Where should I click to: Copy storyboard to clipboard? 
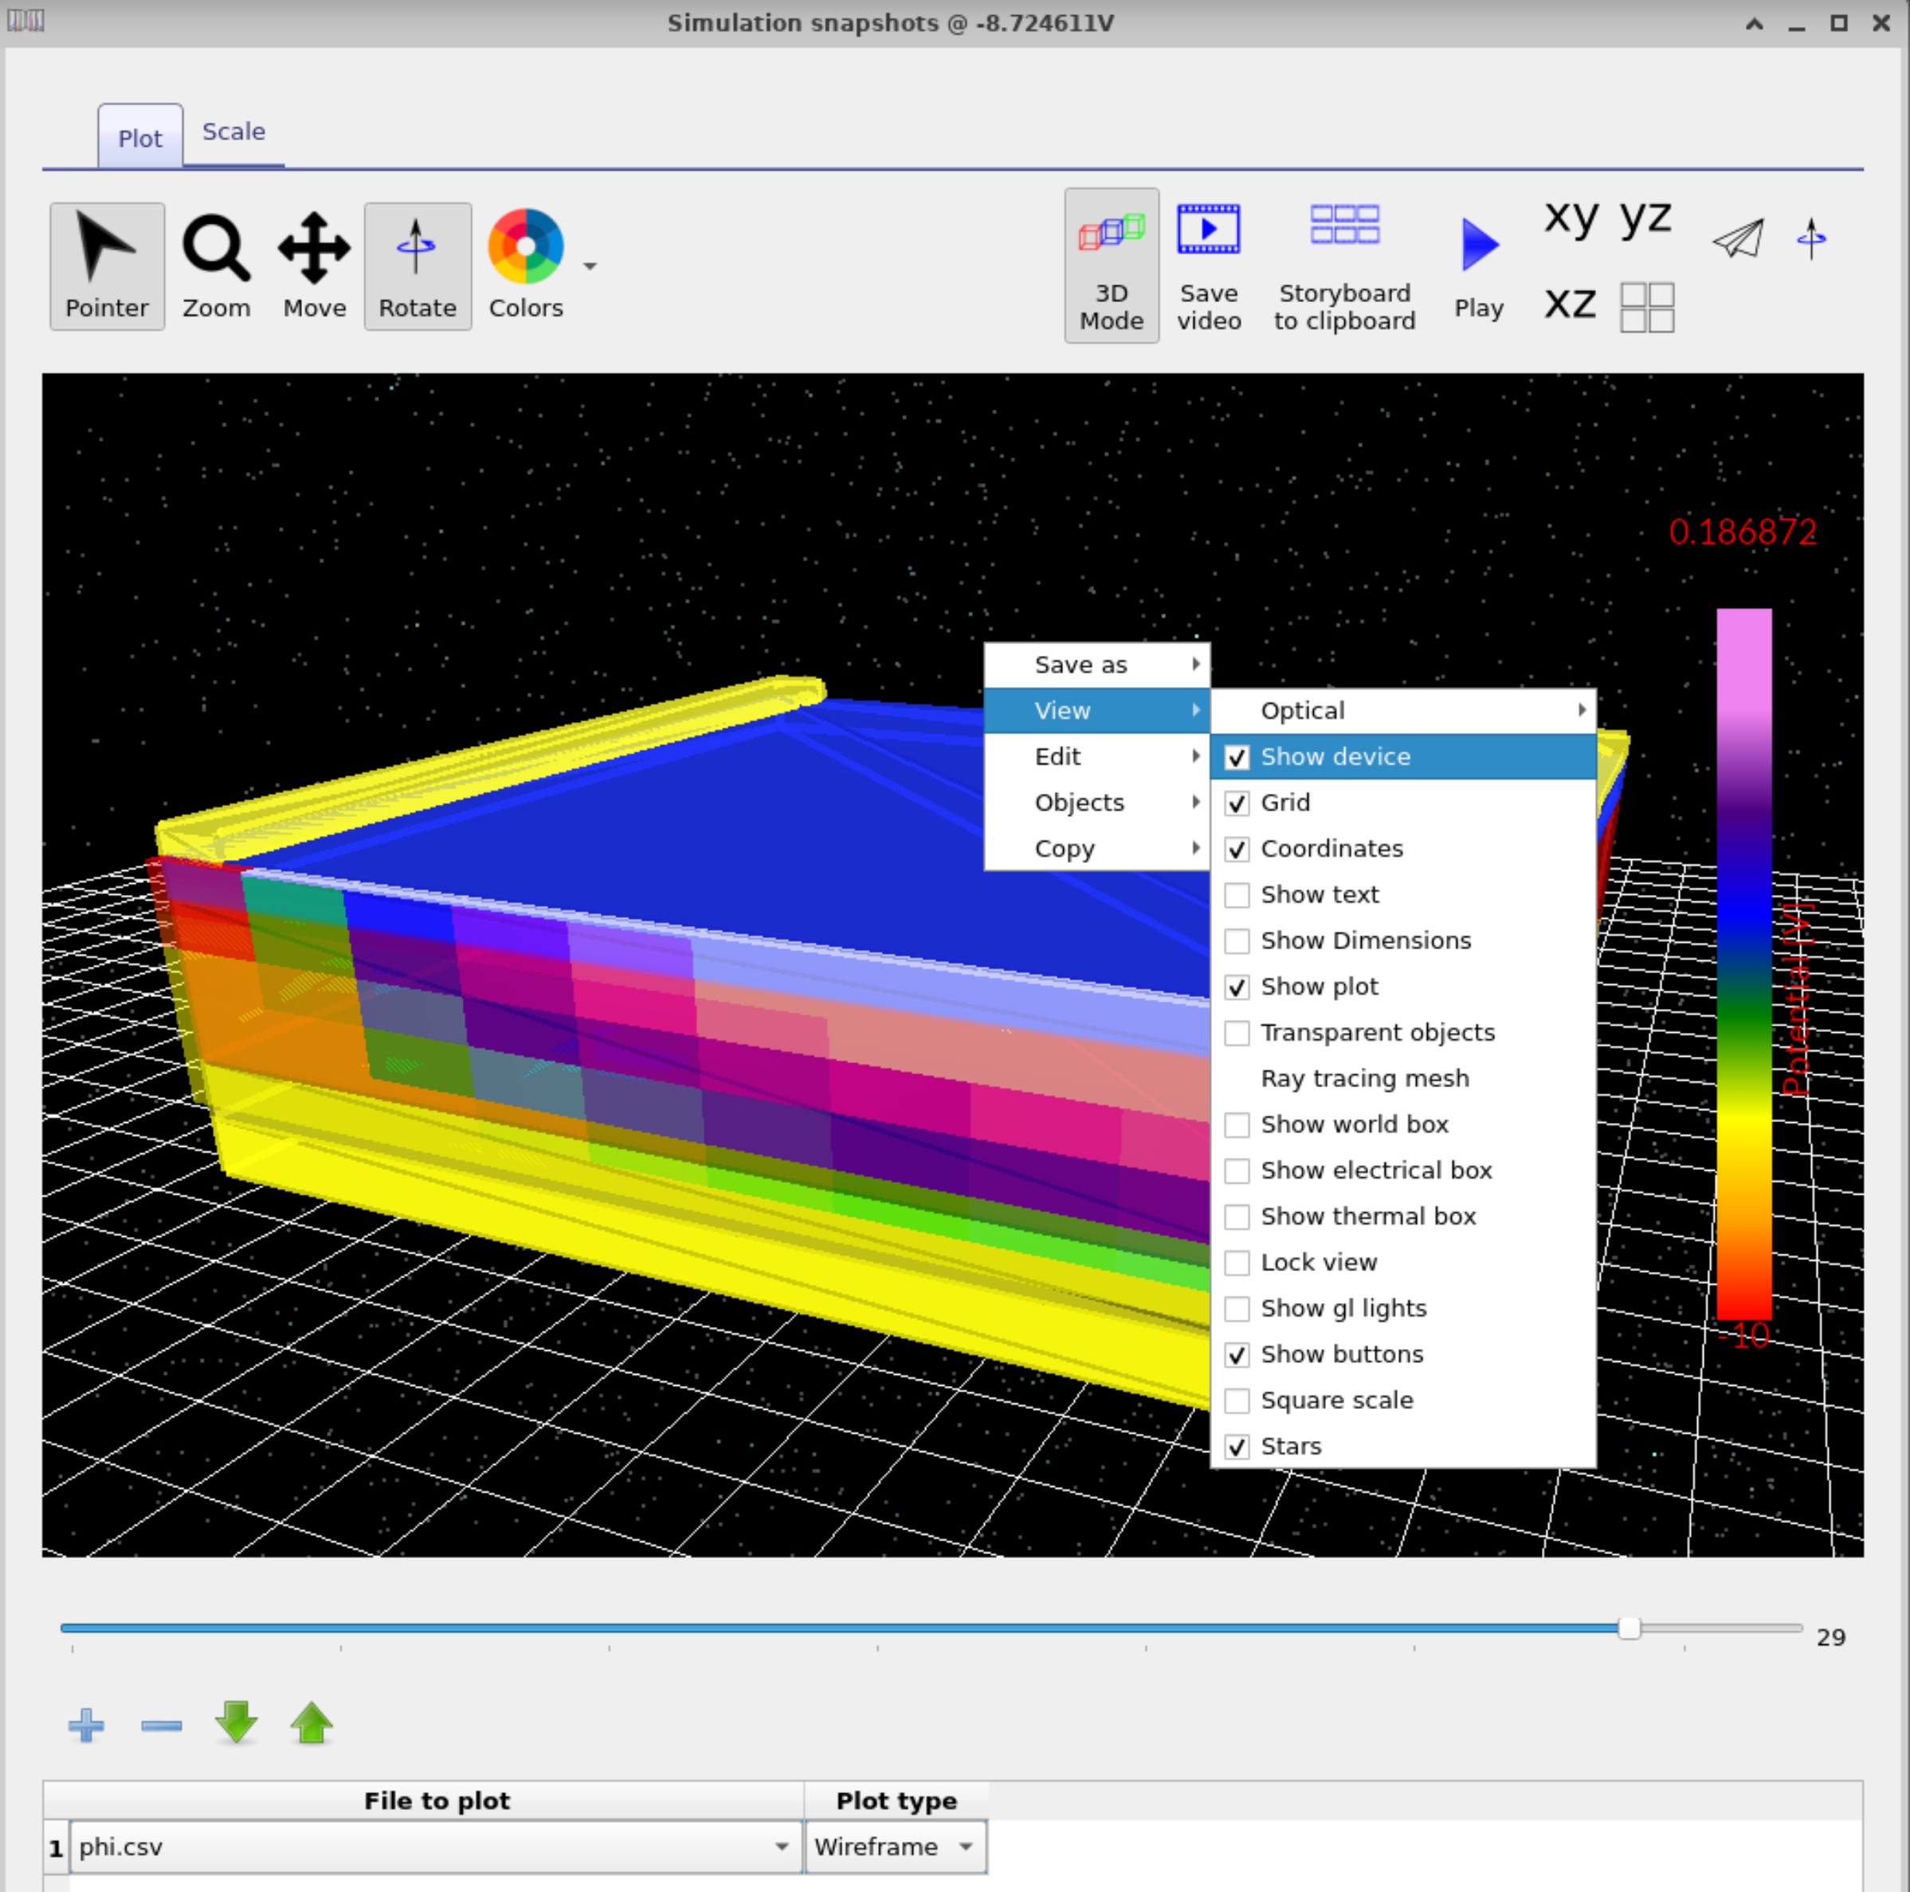point(1344,265)
